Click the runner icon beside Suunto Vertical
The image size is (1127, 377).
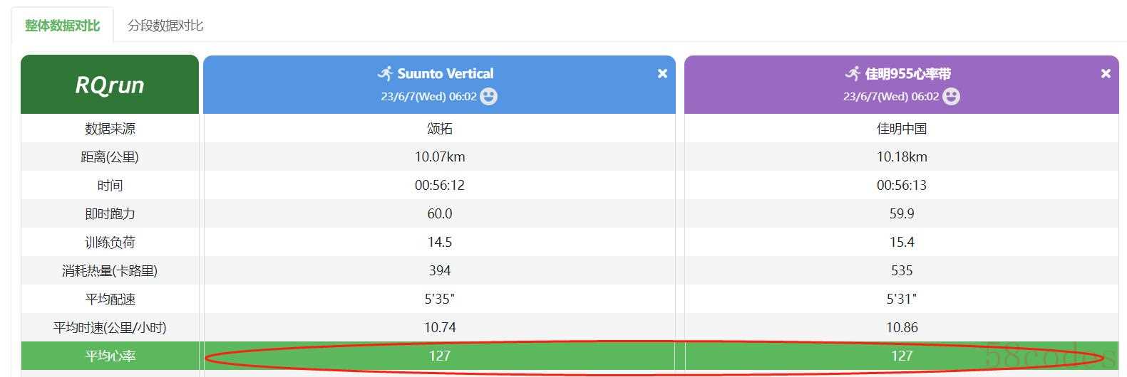click(x=386, y=73)
